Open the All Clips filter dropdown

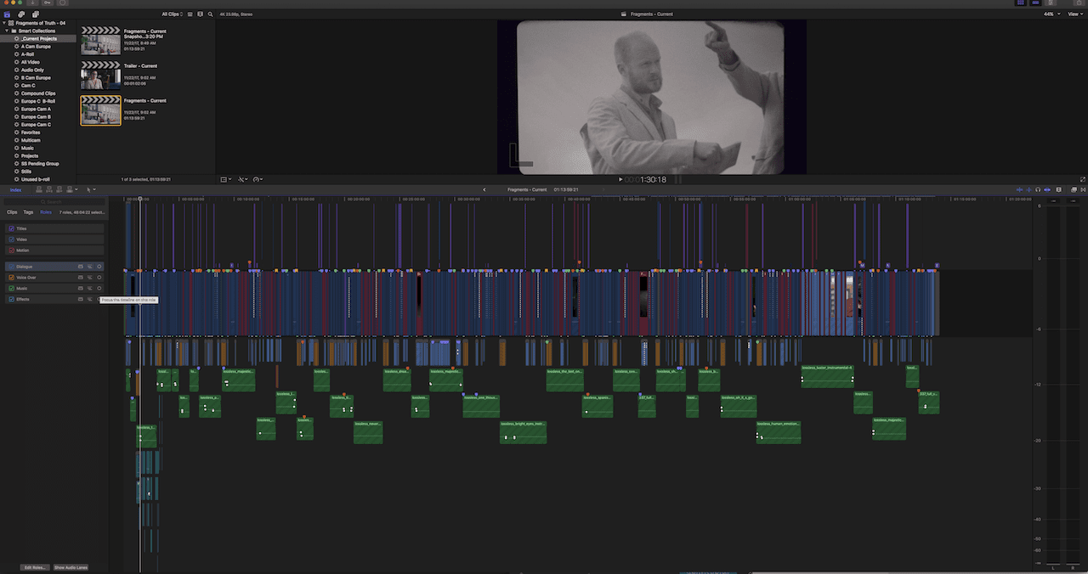[173, 14]
